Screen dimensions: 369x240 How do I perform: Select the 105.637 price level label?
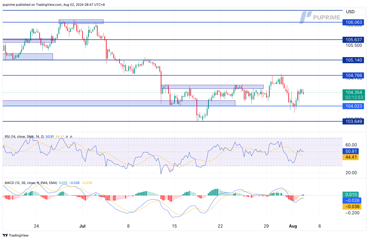[x=354, y=40]
